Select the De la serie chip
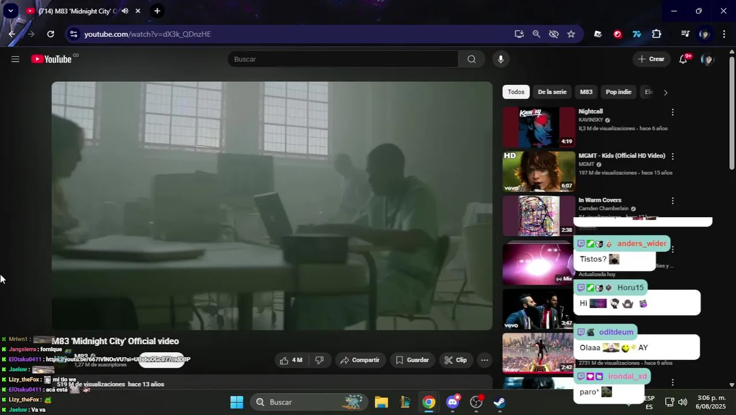This screenshot has width=736, height=415. (552, 92)
